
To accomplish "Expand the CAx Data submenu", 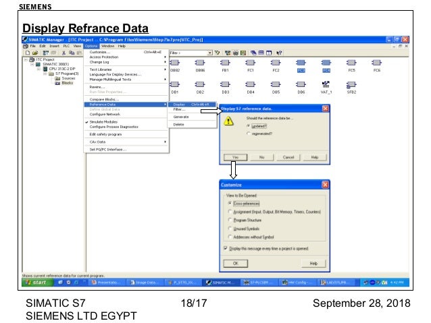I will [126, 142].
